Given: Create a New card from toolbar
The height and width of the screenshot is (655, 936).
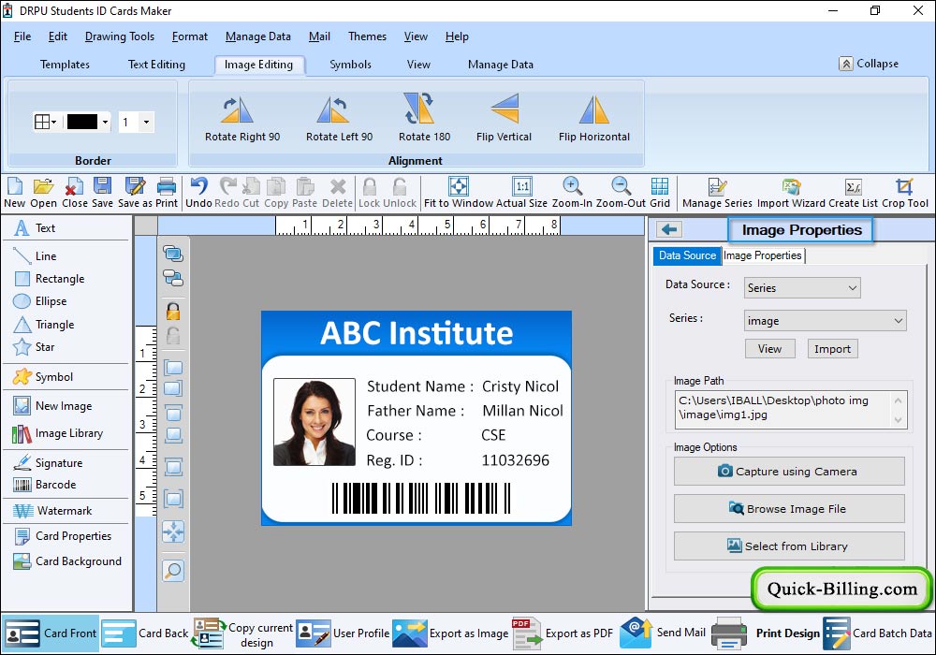Looking at the screenshot, I should (x=14, y=193).
